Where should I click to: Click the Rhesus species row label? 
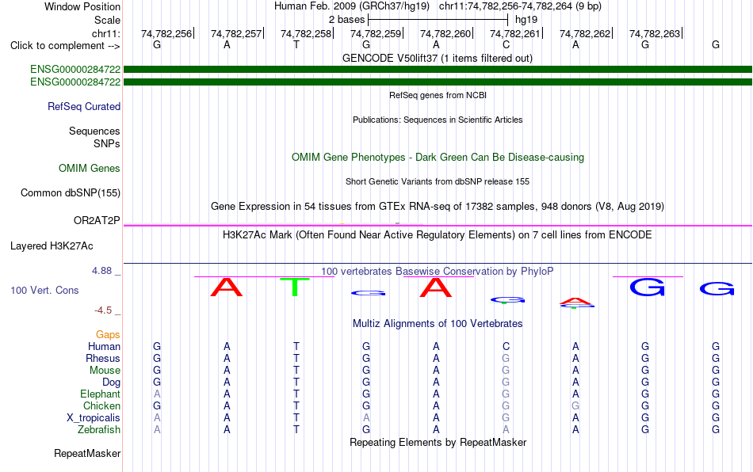click(x=103, y=358)
